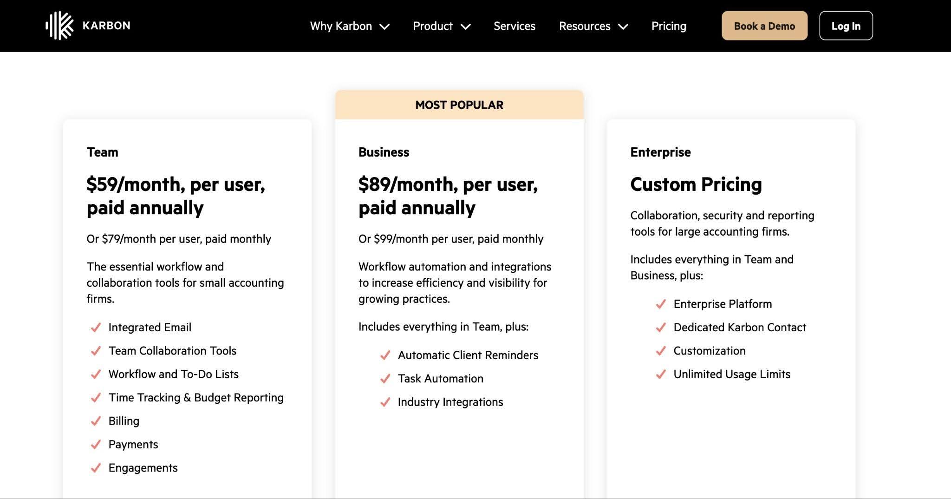Click the Customization feature text
Image resolution: width=951 pixels, height=499 pixels.
pos(710,351)
